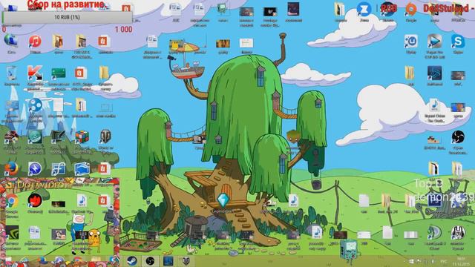Open the blue lightning disc shortcut
Viewport: 475px width, 267px height.
(x=35, y=168)
